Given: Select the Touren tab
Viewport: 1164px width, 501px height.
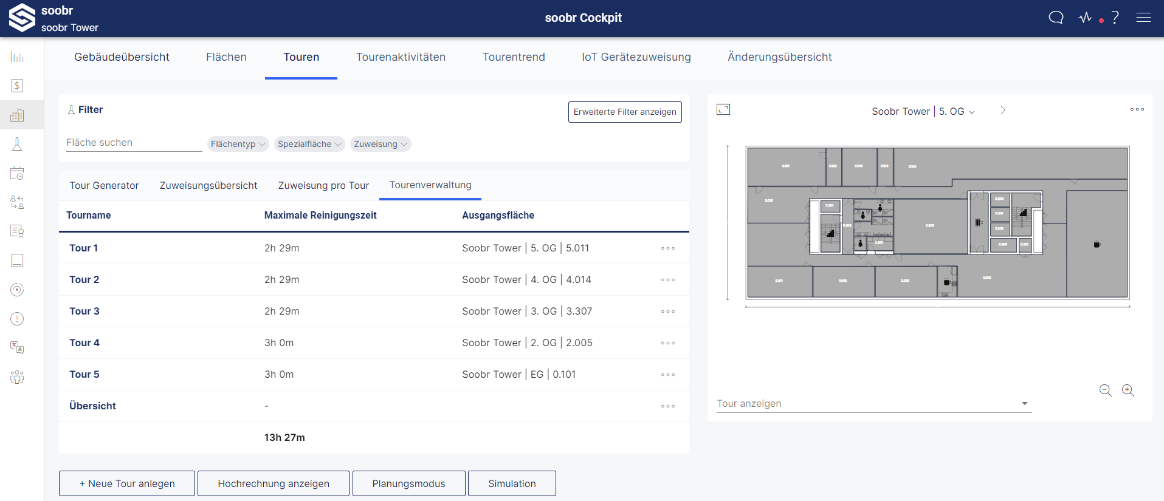Looking at the screenshot, I should tap(301, 57).
